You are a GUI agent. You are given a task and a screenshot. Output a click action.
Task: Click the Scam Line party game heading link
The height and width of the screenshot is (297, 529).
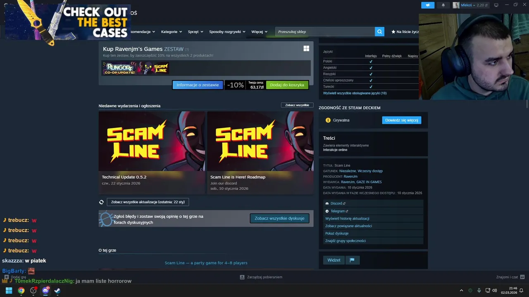(x=206, y=263)
